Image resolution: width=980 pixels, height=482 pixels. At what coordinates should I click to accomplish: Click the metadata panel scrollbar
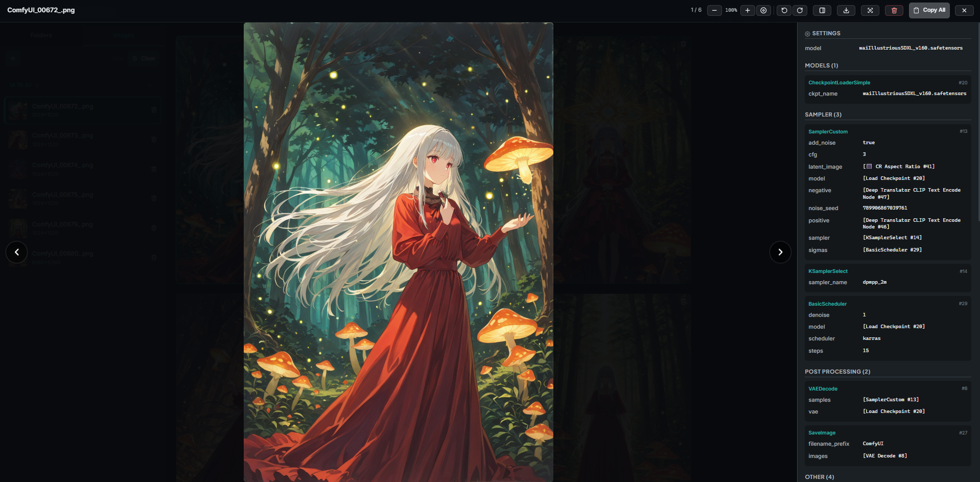(978, 123)
